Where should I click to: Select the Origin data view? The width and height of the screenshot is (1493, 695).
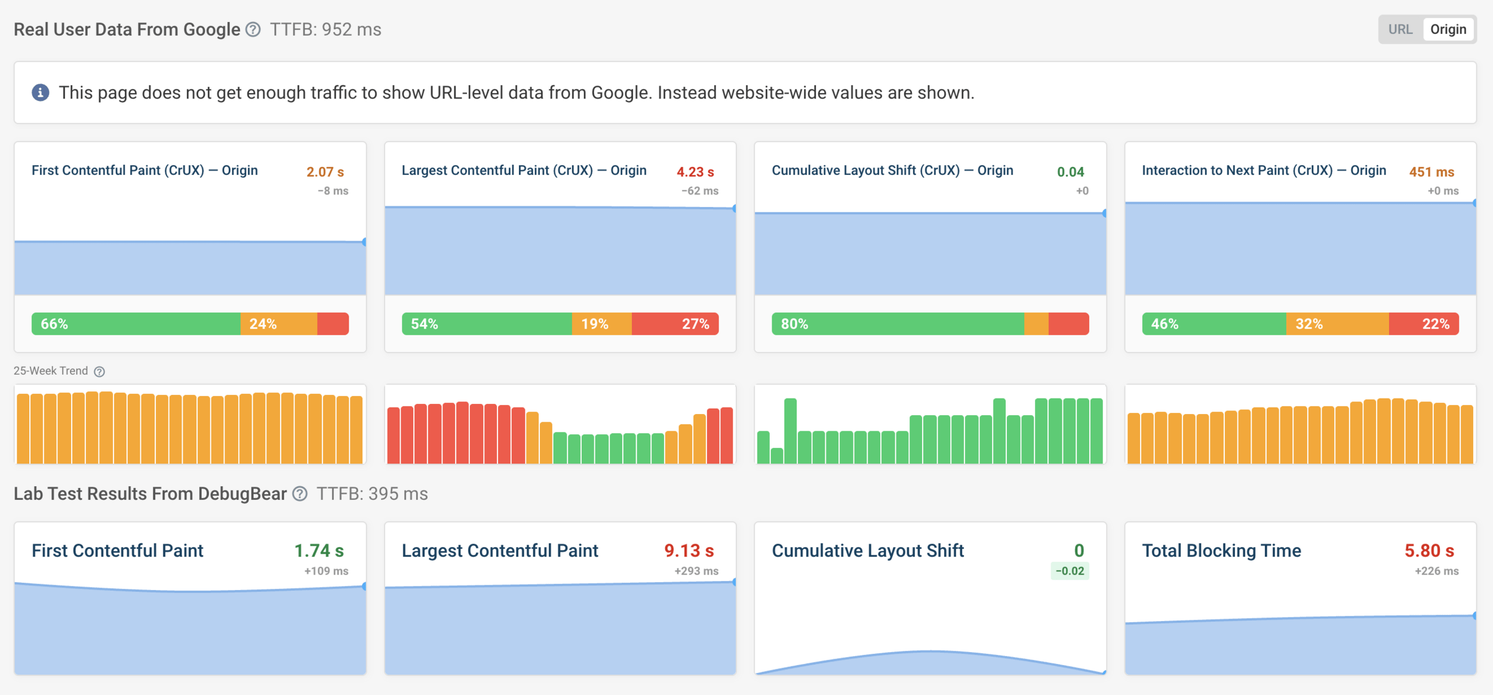click(x=1448, y=29)
